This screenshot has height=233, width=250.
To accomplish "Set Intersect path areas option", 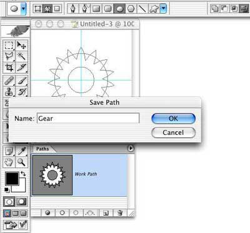I will tap(234, 9).
